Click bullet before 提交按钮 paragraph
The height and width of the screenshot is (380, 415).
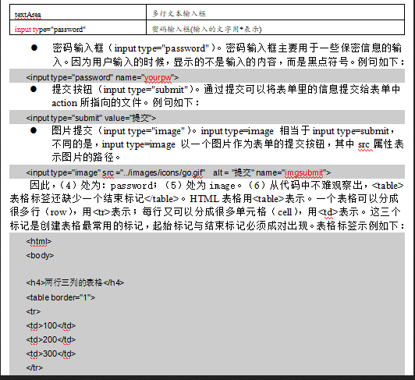pos(34,89)
